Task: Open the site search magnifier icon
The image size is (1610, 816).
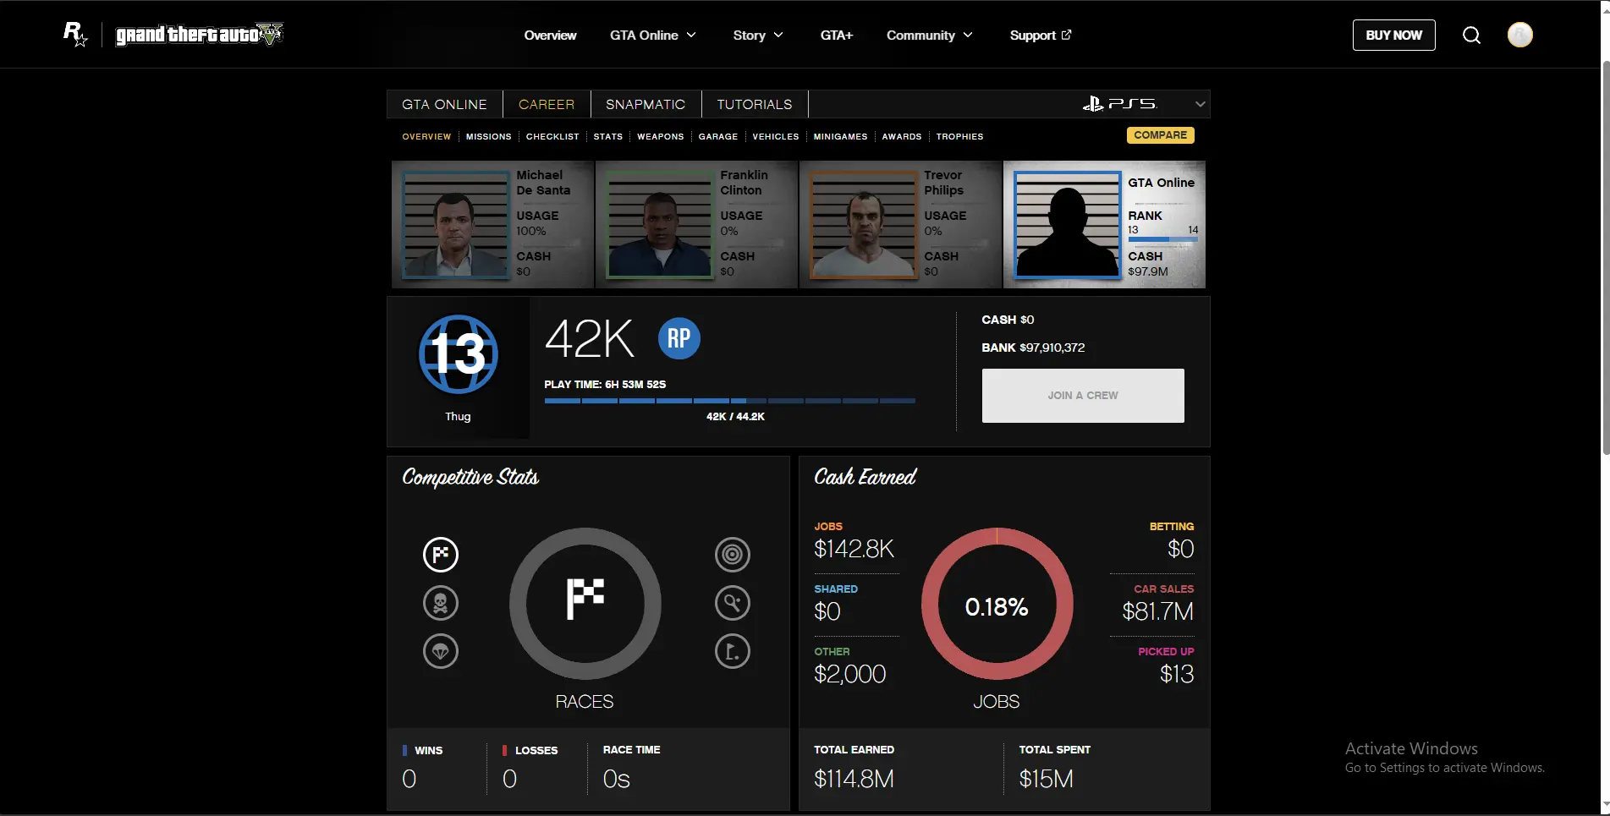Action: tap(1471, 36)
